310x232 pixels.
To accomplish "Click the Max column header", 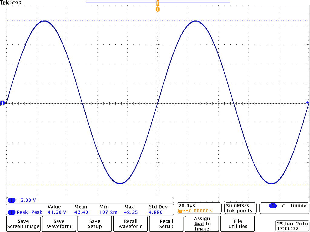I will tap(129, 207).
